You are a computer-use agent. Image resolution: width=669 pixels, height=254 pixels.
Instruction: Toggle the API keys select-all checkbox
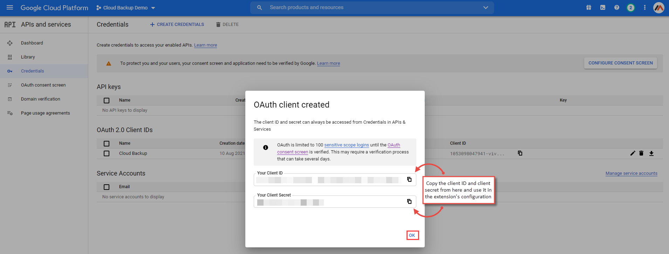(107, 101)
